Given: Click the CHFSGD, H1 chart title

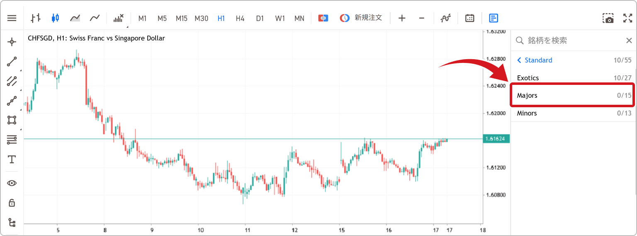Looking at the screenshot, I should (x=96, y=38).
